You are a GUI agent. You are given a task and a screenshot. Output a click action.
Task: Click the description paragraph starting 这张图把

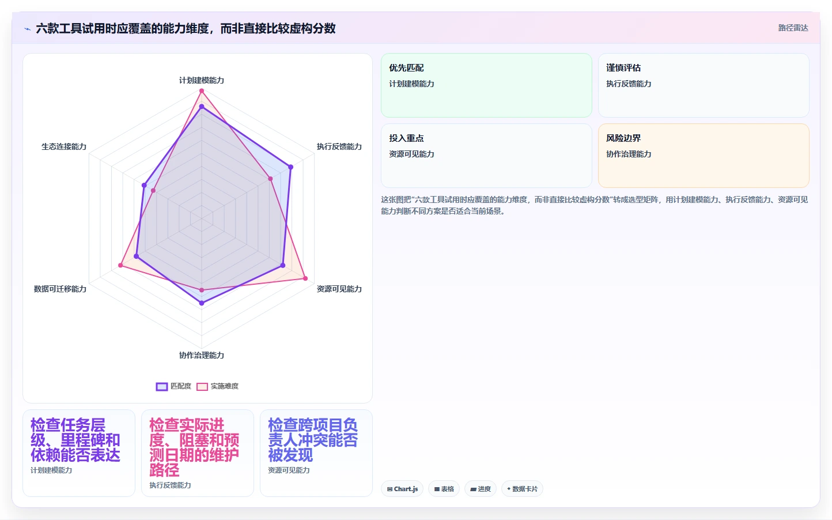pyautogui.click(x=595, y=205)
